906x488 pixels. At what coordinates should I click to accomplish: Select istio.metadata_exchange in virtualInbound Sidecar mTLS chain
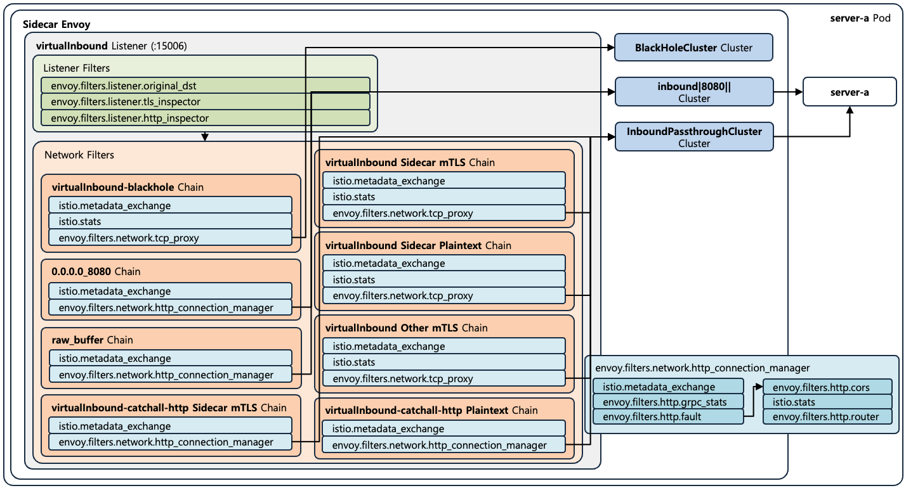click(444, 181)
